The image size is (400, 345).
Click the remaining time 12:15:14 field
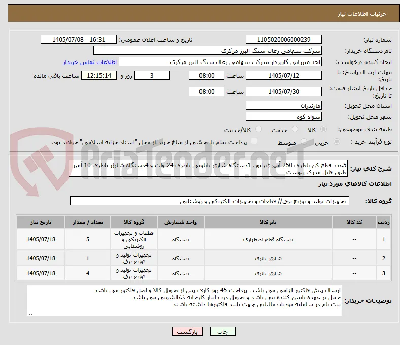[99, 75]
